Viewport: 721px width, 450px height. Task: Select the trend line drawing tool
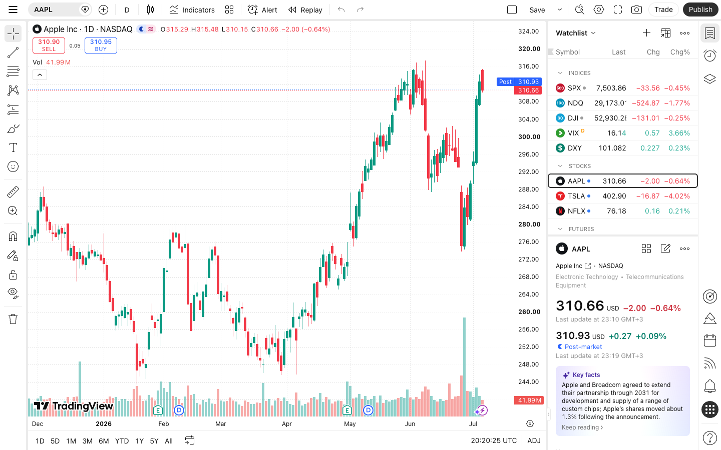(x=13, y=52)
